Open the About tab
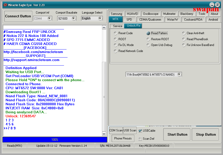 214,14
